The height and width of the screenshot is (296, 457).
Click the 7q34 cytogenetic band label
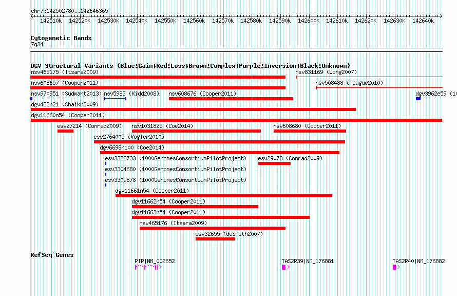pyautogui.click(x=37, y=44)
